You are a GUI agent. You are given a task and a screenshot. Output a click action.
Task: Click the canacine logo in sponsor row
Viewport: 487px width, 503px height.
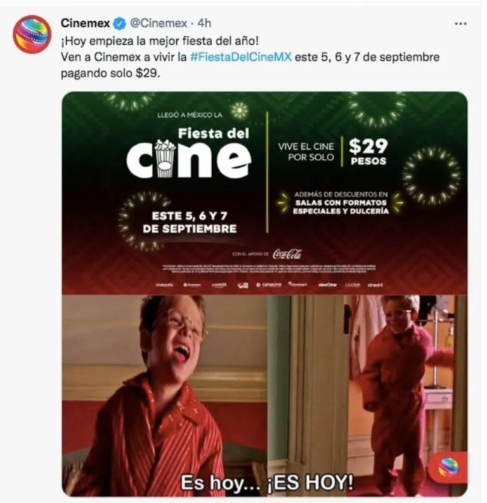point(269,285)
